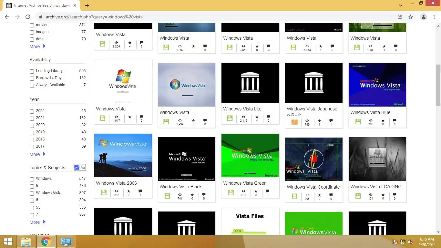Open a new browser tab
The image size is (441, 248).
pos(87,5)
